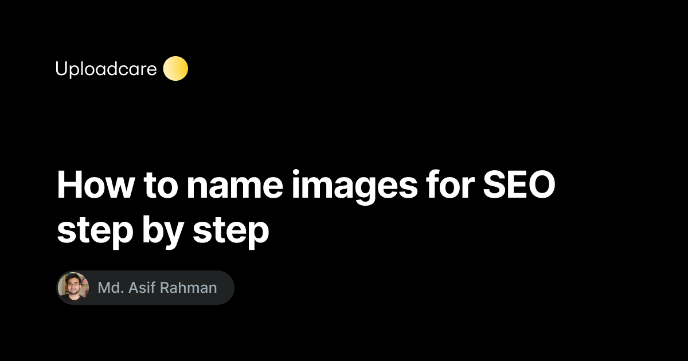Click the Uploadcare wordmark text

(106, 70)
